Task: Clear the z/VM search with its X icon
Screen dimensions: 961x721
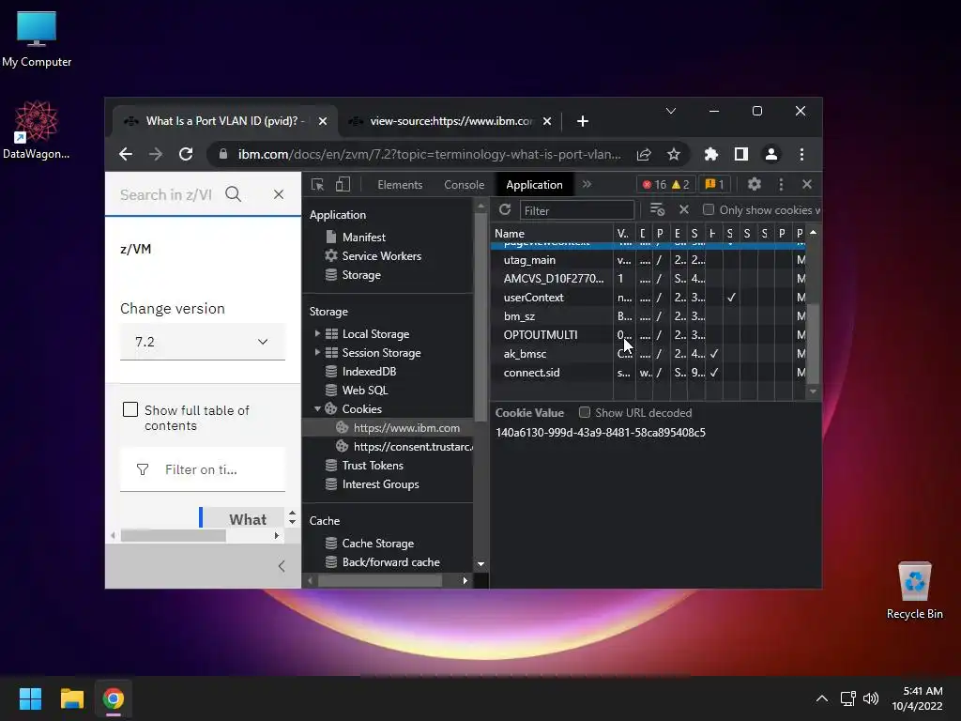Action: click(x=279, y=194)
